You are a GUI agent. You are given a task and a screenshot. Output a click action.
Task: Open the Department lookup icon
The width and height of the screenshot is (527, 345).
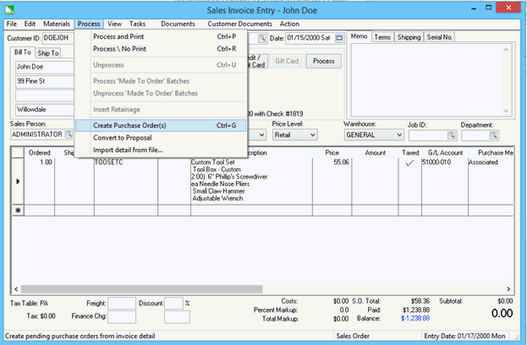click(x=493, y=135)
